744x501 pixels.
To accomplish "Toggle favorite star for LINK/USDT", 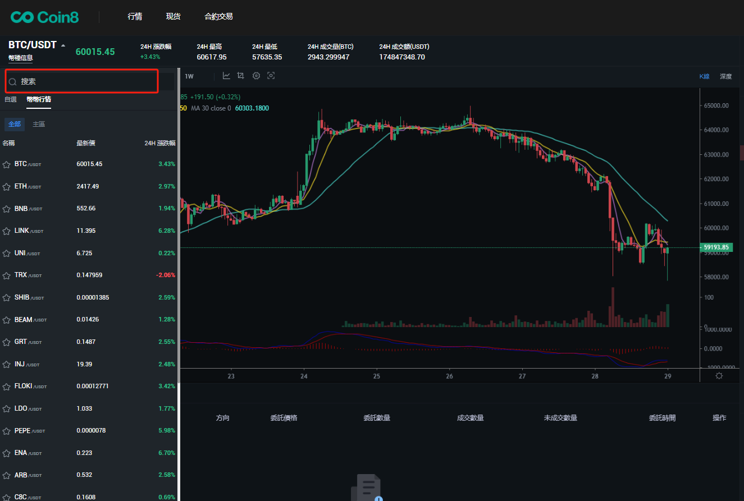I will coord(7,231).
